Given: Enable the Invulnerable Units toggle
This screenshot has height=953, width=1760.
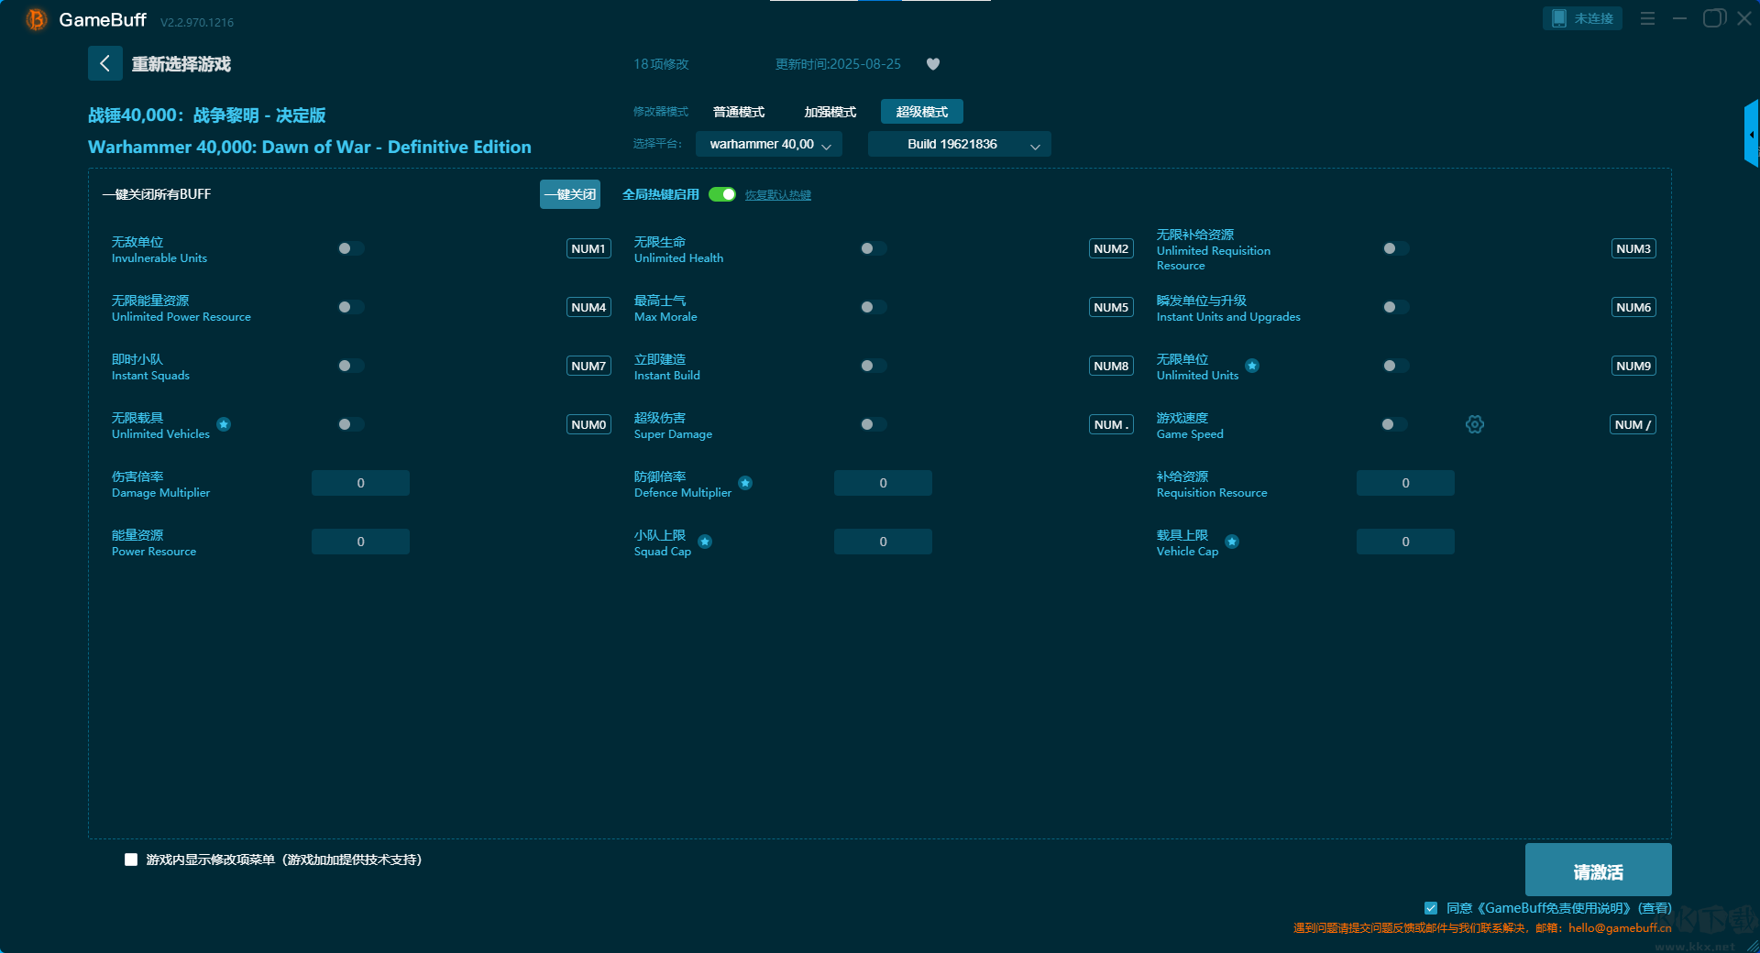Looking at the screenshot, I should coord(350,248).
